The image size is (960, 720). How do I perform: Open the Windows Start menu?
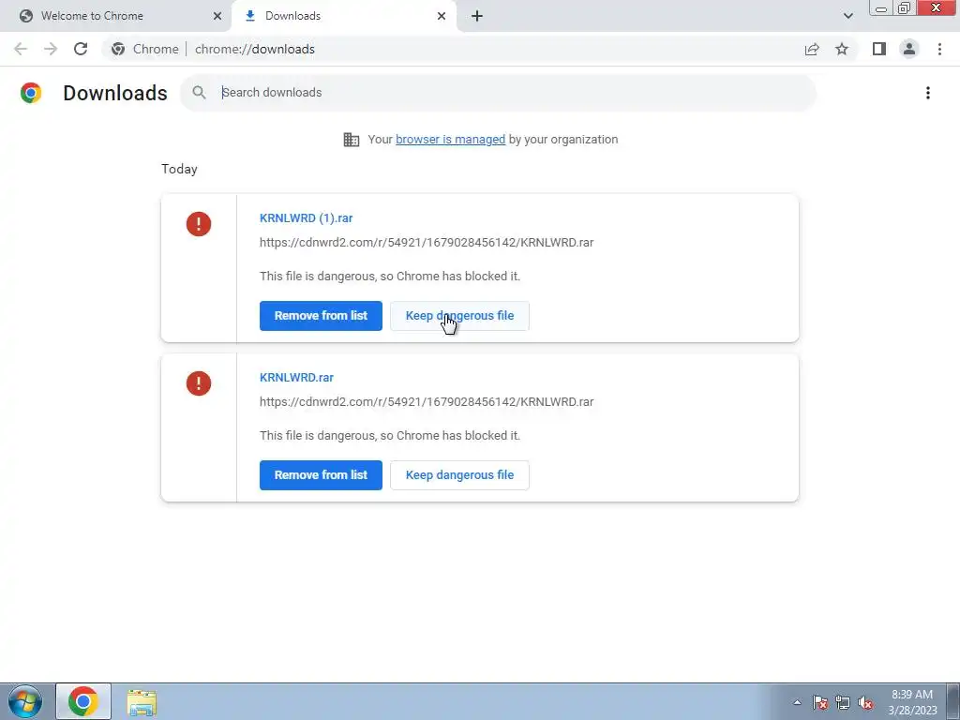pos(25,701)
